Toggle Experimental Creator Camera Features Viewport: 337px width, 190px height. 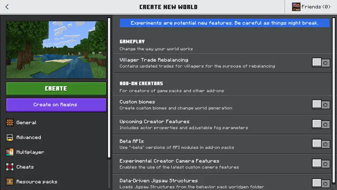[x=321, y=164]
